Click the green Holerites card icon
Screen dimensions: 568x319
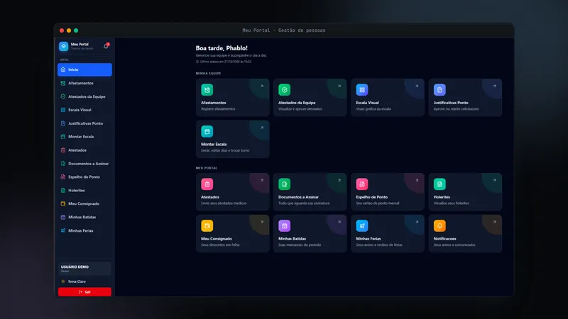click(x=439, y=184)
